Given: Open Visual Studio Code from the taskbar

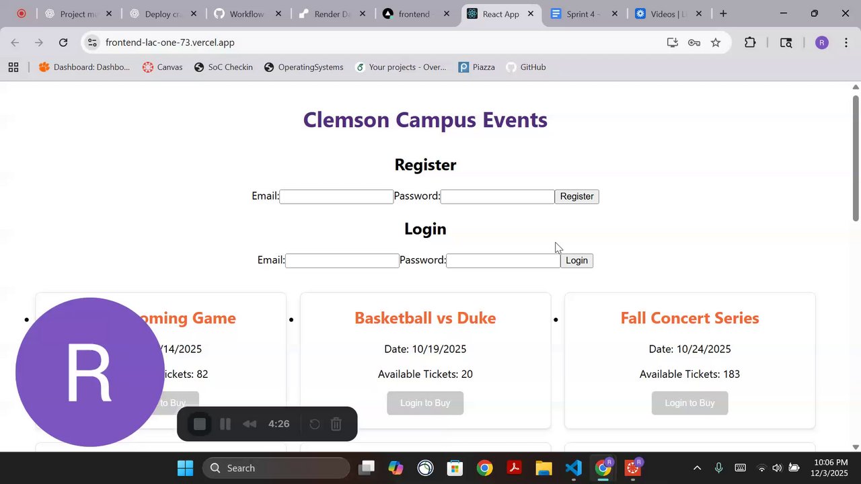Looking at the screenshot, I should coord(573,468).
